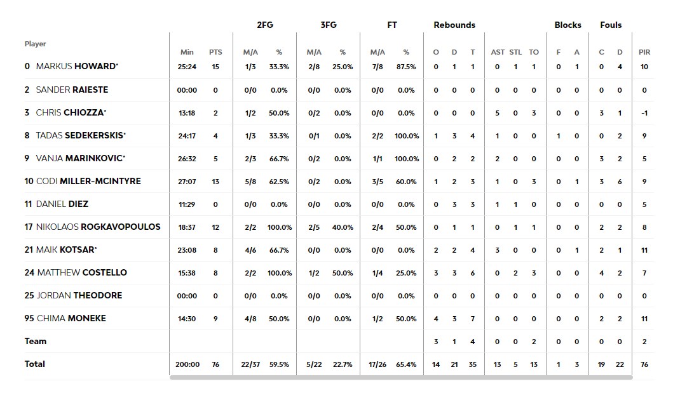The image size is (673, 393).
Task: Open Nikolaos Rogkavopoulos player page
Action: coord(99,227)
